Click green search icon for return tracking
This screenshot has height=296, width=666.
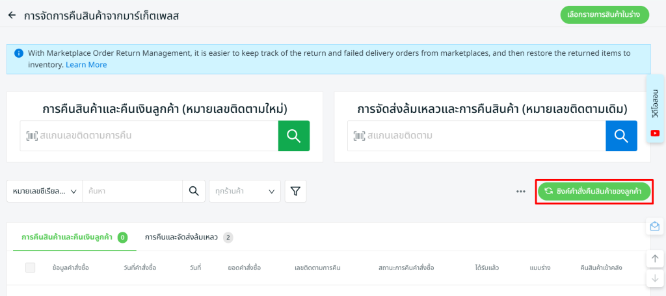tap(293, 136)
